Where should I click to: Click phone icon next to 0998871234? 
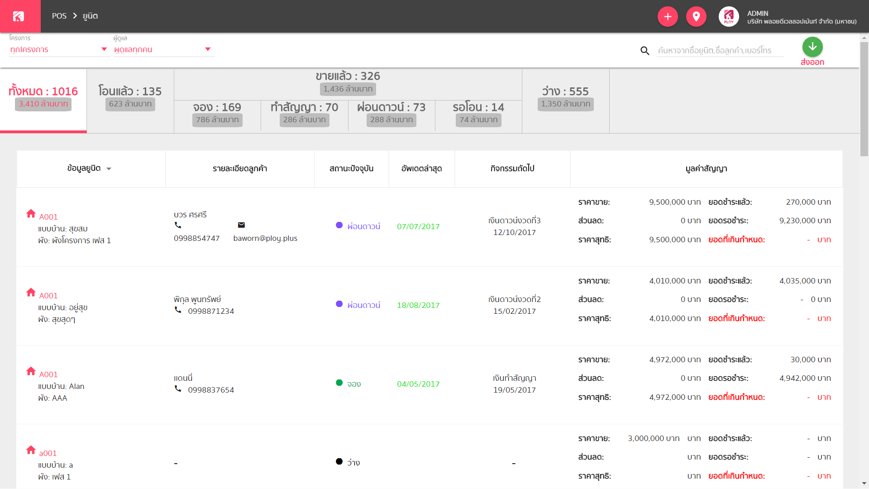tap(178, 310)
